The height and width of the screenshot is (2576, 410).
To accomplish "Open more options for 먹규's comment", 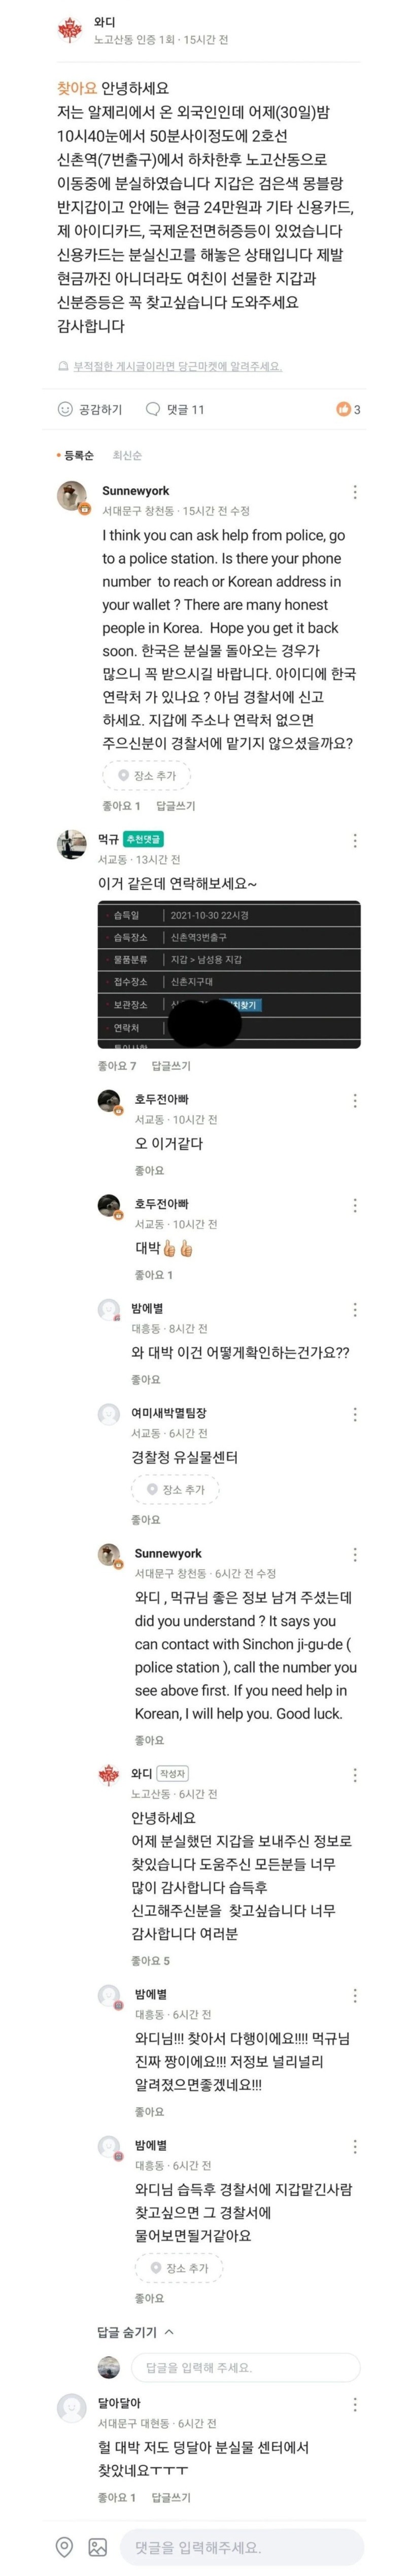I will pos(355,840).
